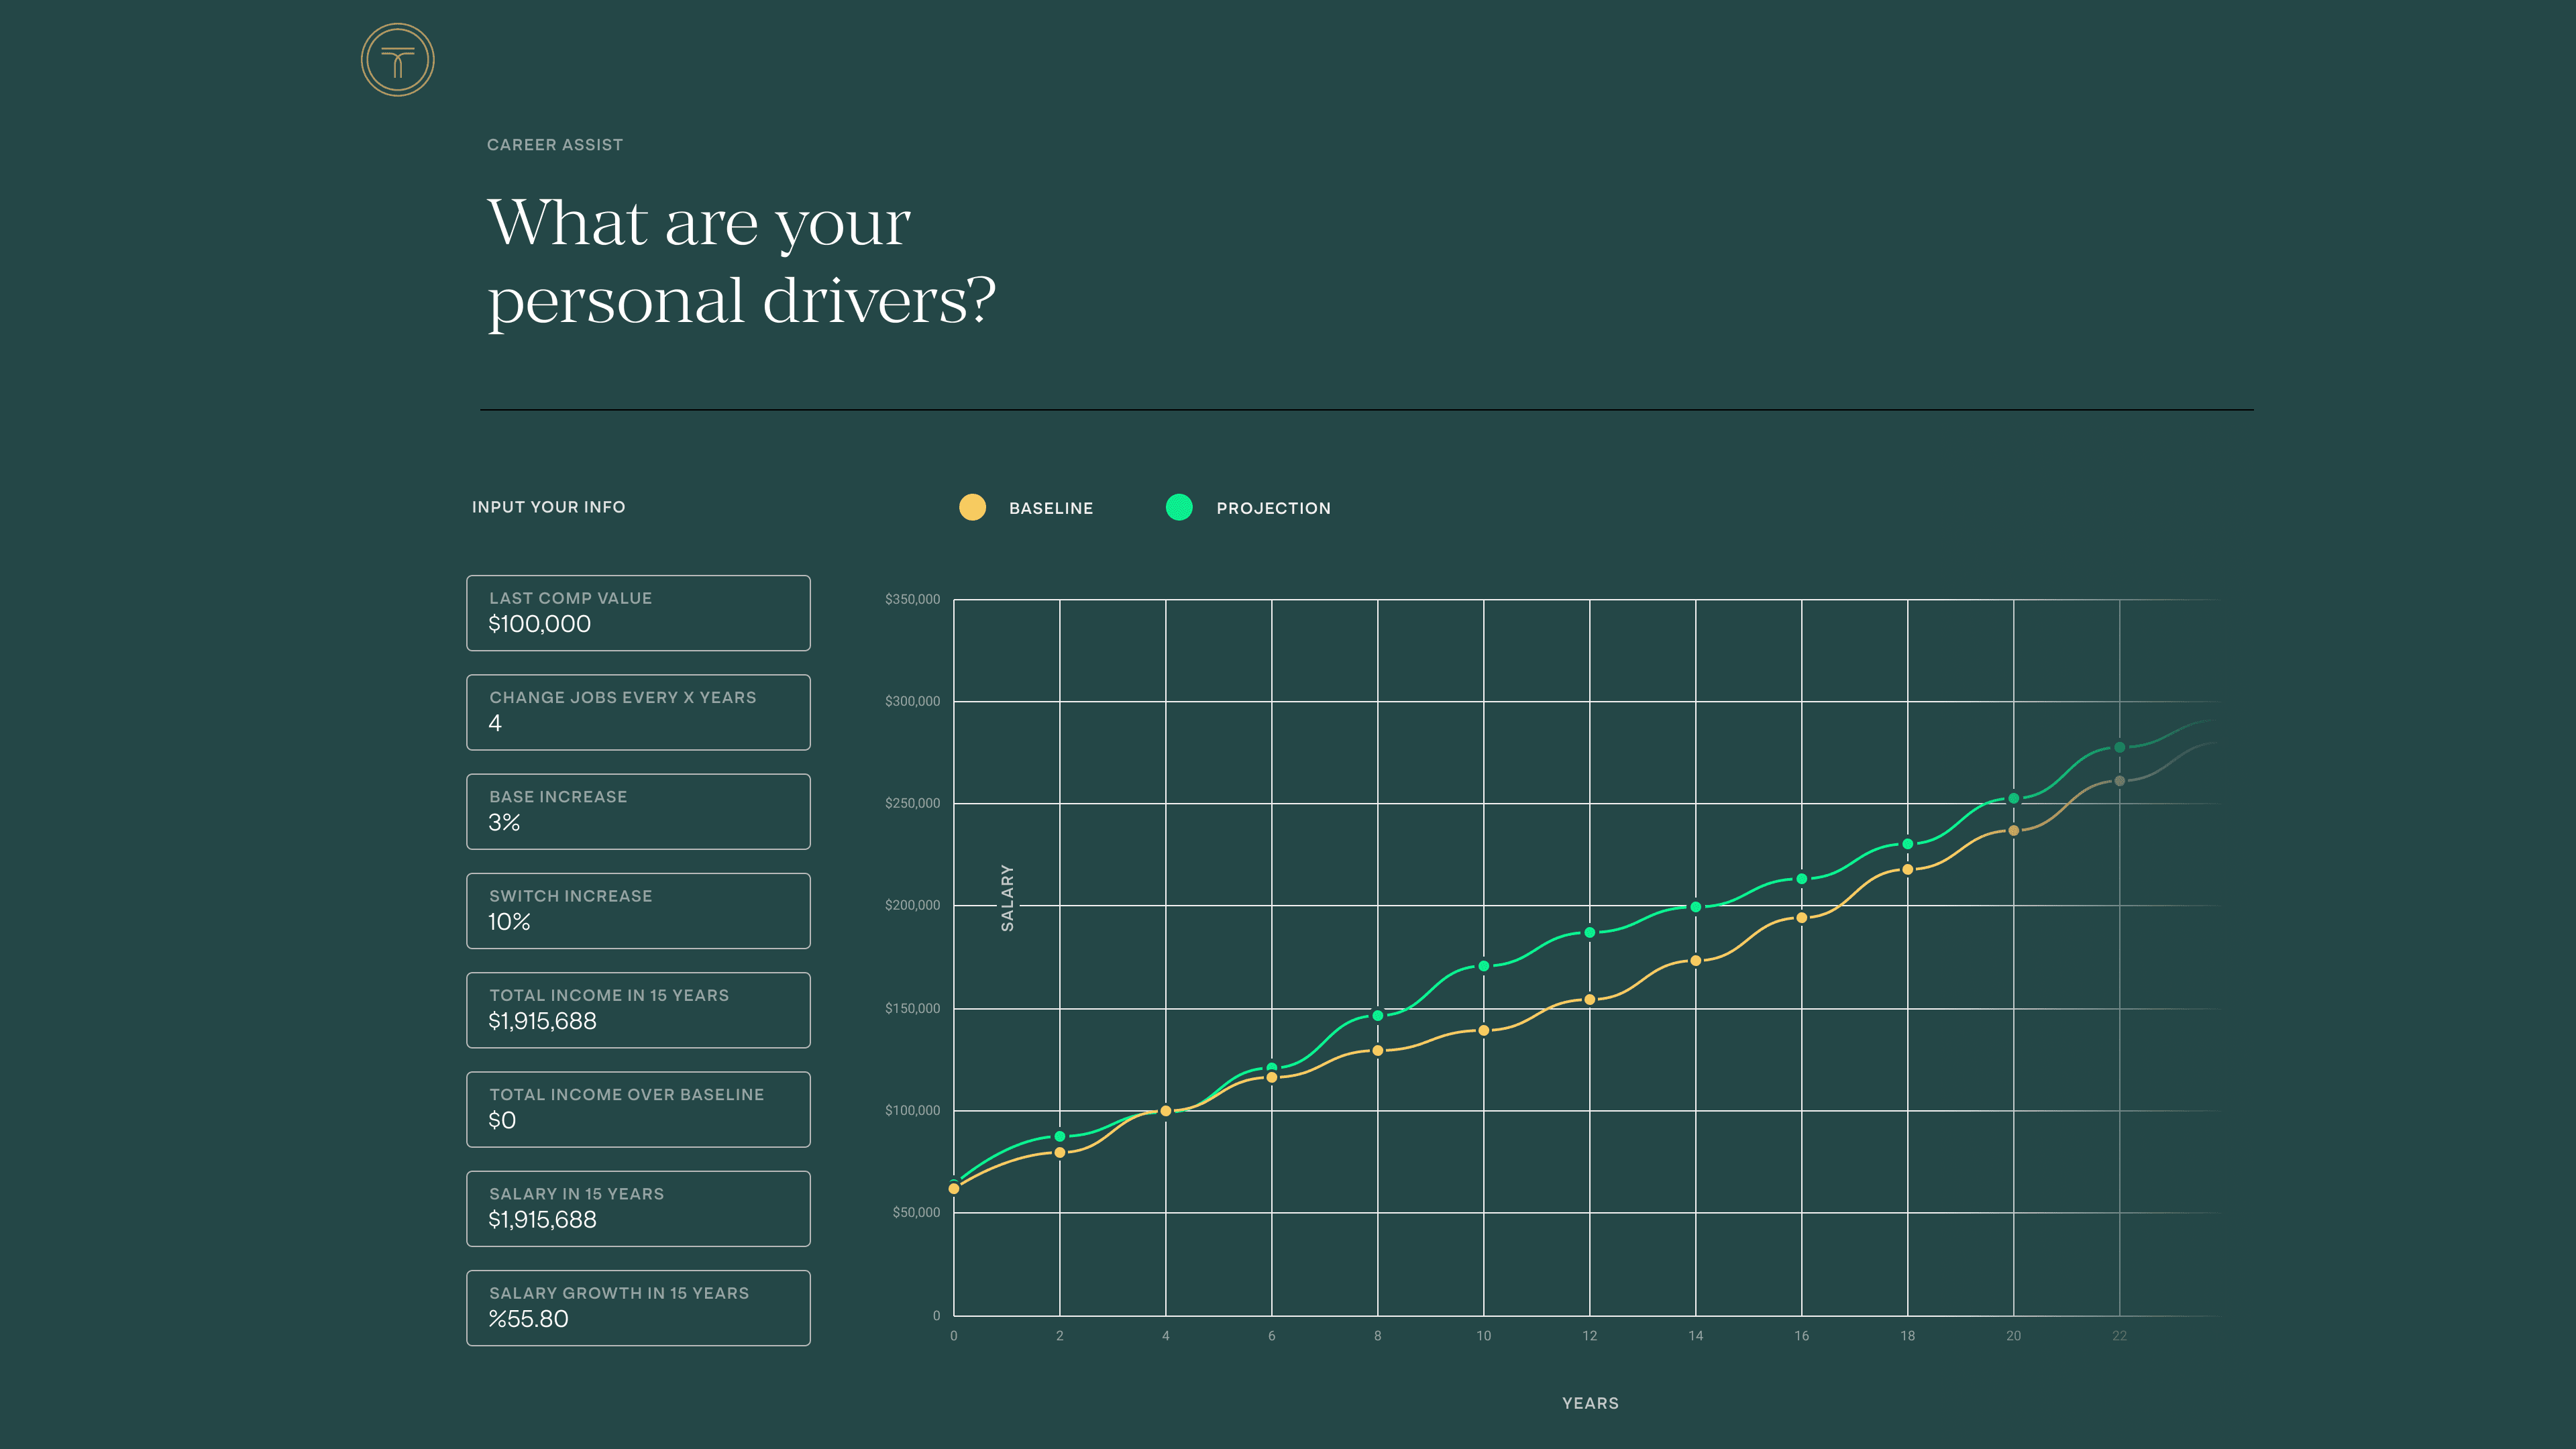
Task: Click the baseline starting point at year 0
Action: (954, 1188)
